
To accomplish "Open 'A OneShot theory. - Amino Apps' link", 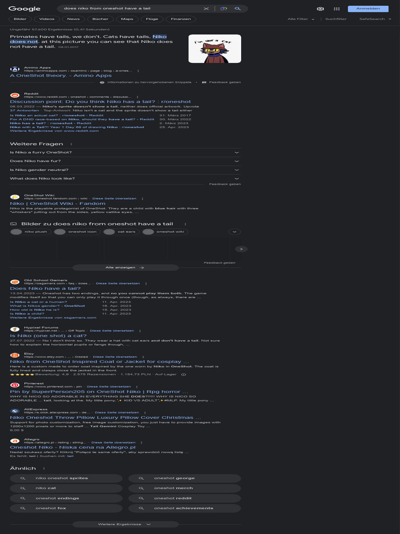I will (60, 76).
